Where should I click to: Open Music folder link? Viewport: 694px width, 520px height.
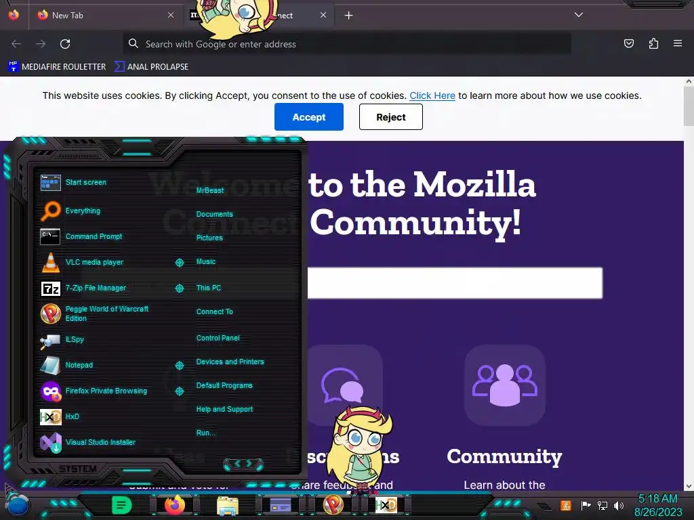[x=206, y=262]
